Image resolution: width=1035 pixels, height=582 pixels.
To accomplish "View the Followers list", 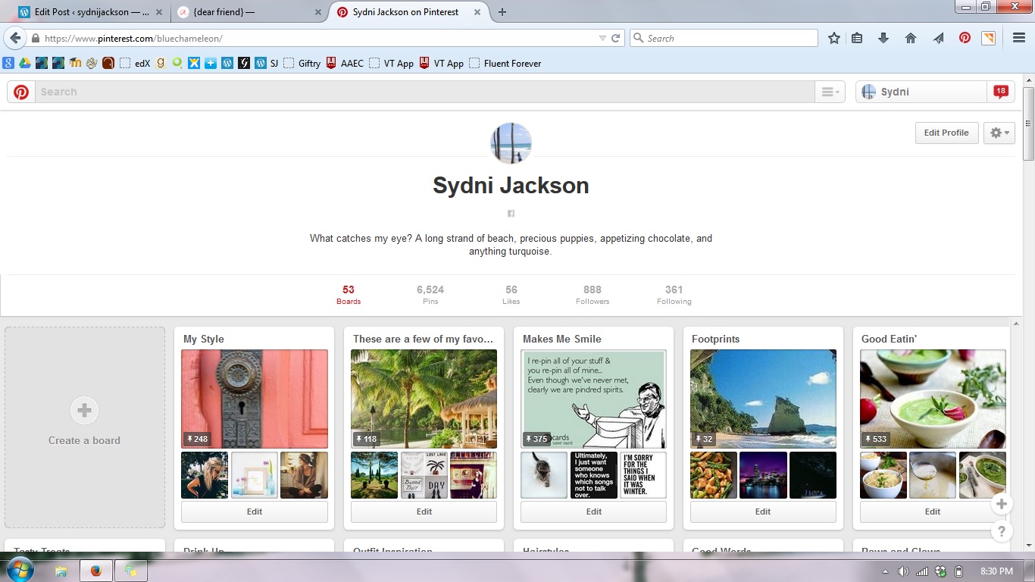I will pyautogui.click(x=592, y=295).
